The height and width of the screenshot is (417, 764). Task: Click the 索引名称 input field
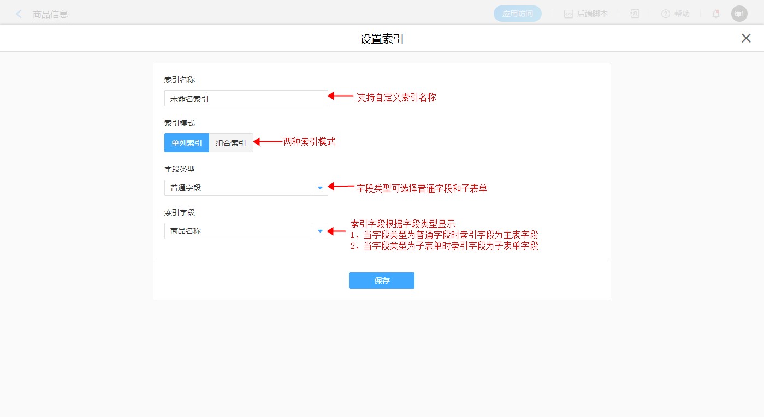(246, 99)
